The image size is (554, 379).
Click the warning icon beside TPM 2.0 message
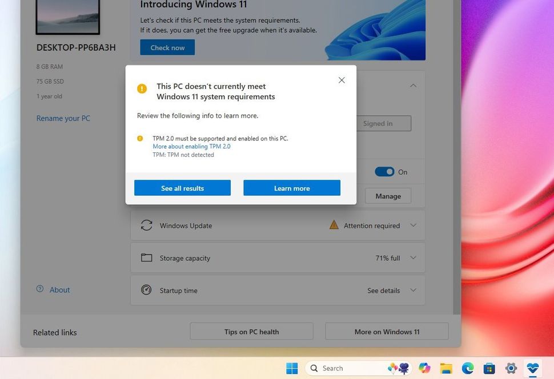140,138
